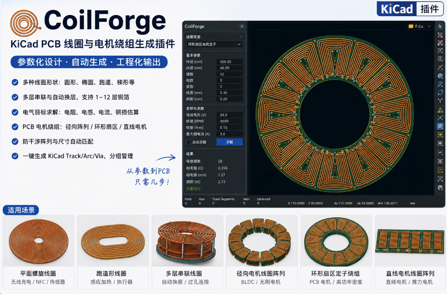Click the blue crossed-lines tool above the highlighted grid
Image resolution: width=447 pixels, height=294 pixels.
click(x=440, y=118)
